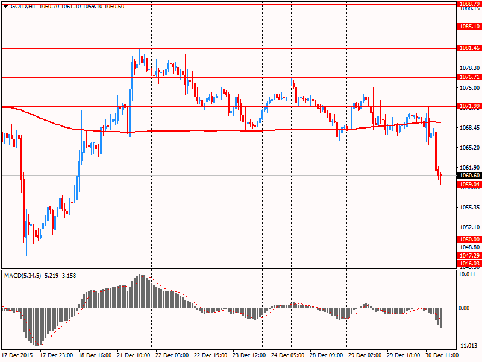This screenshot has height=362, width=482.
Task: Select the 1085.10 red price label
Action: tap(469, 27)
